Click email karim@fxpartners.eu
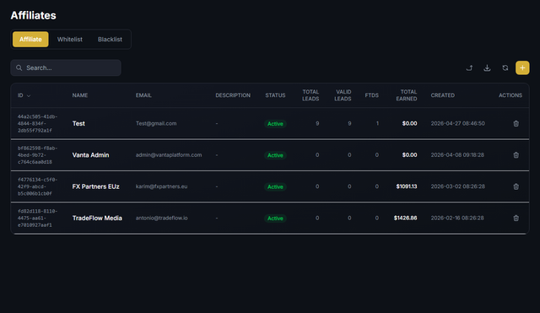The height and width of the screenshot is (313, 540). coord(161,186)
